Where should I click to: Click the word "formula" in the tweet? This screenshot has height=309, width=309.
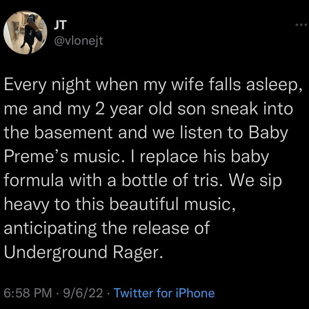click(x=34, y=181)
